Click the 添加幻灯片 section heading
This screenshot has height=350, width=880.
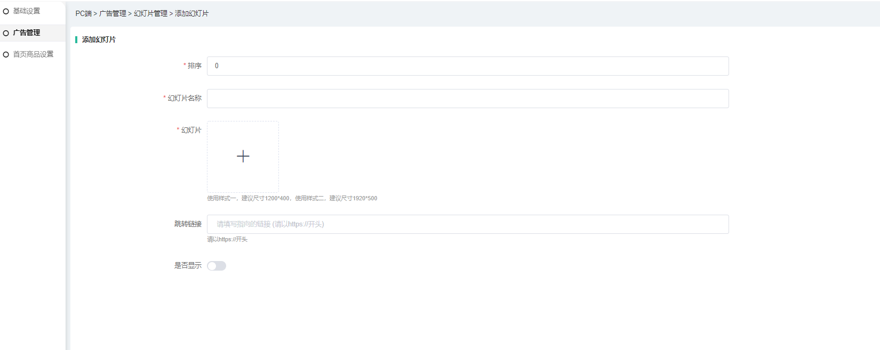(x=99, y=39)
